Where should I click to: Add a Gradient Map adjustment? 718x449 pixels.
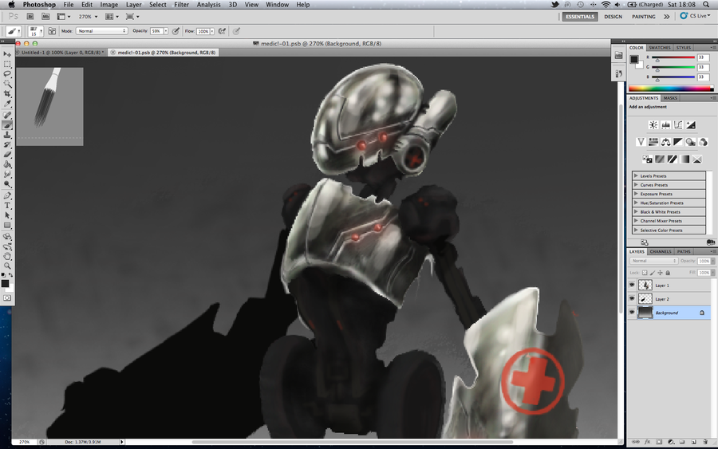tap(684, 159)
